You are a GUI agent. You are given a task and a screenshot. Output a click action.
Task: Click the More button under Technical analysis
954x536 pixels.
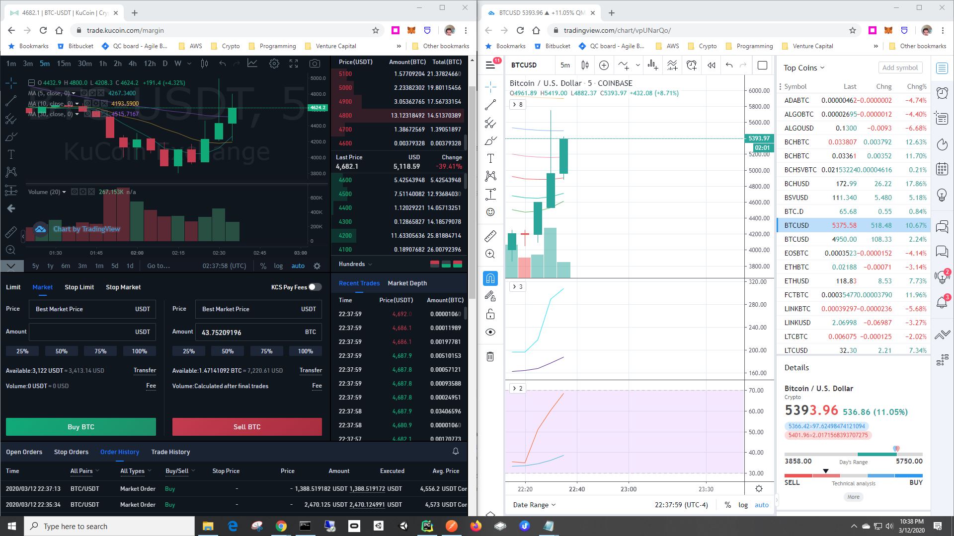tap(853, 497)
